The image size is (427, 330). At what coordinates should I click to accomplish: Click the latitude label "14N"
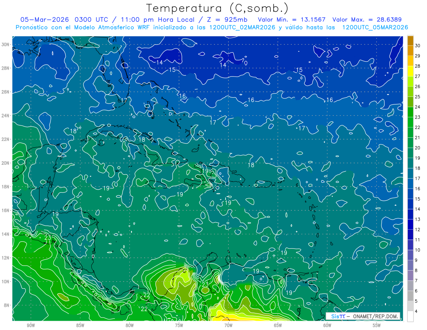(6, 234)
